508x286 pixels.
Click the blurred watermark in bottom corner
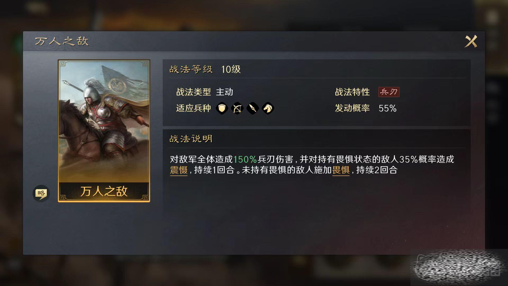pos(459,267)
